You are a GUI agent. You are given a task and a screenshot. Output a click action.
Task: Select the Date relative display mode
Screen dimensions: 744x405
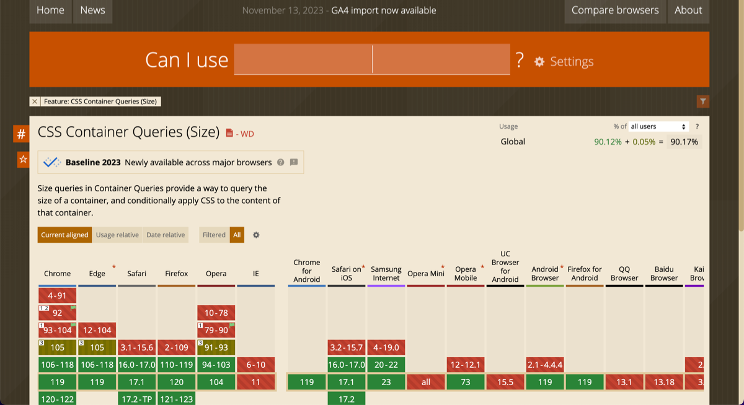(x=166, y=235)
